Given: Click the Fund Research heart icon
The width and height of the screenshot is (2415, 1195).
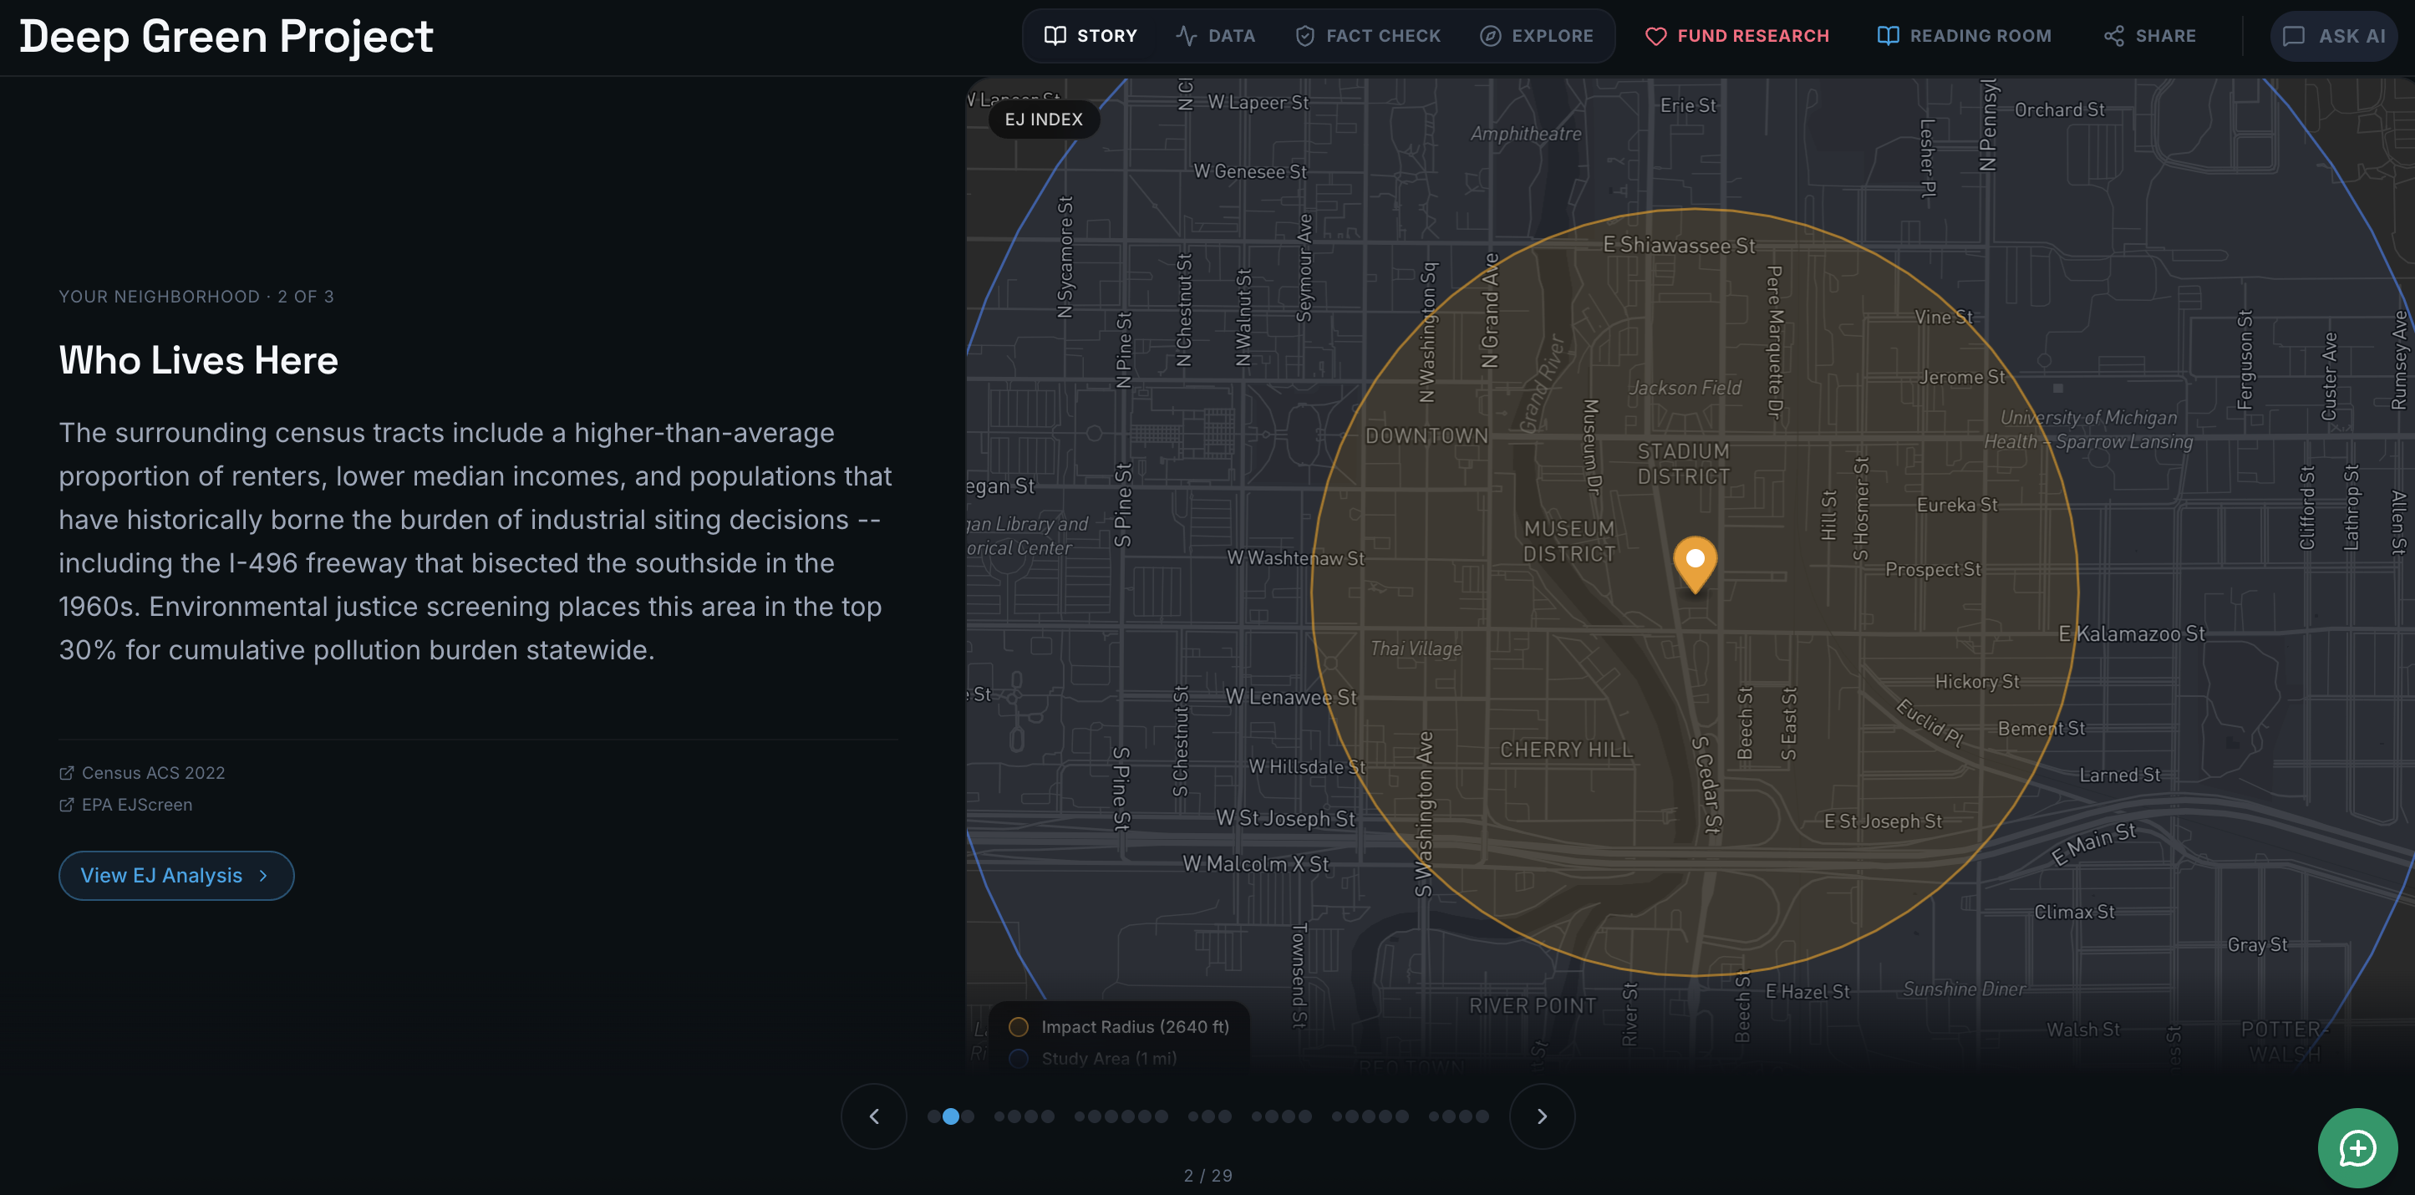Looking at the screenshot, I should point(1655,36).
